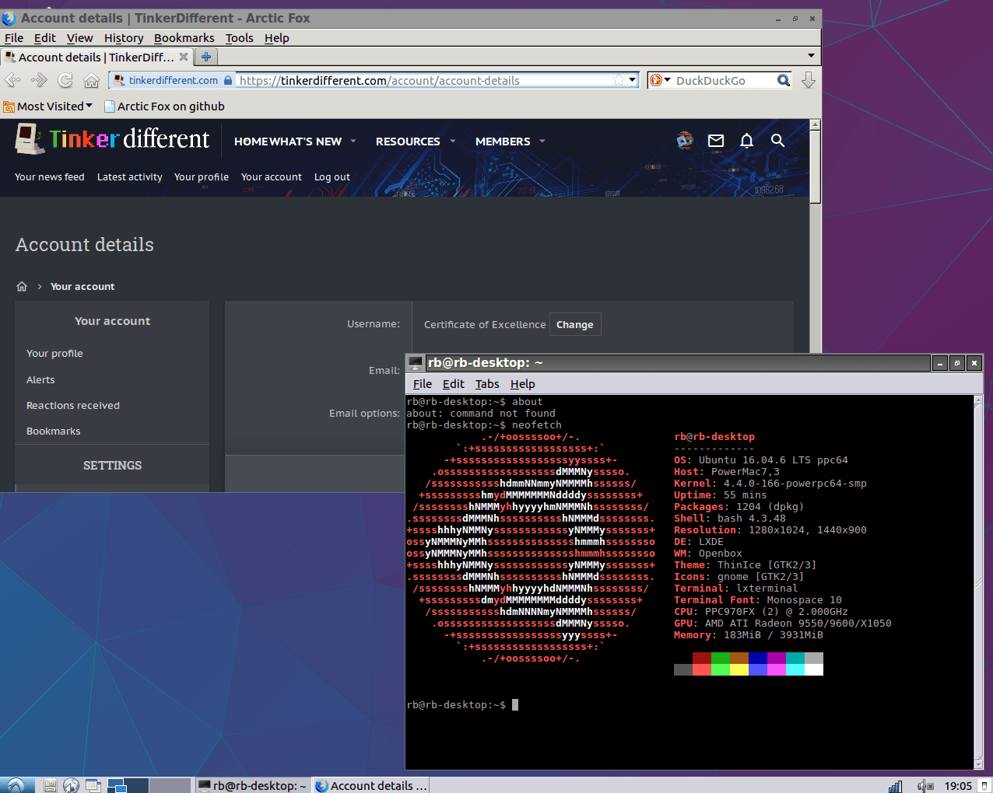The height and width of the screenshot is (793, 993).
Task: Open the Your profile link in header
Action: [x=202, y=176]
